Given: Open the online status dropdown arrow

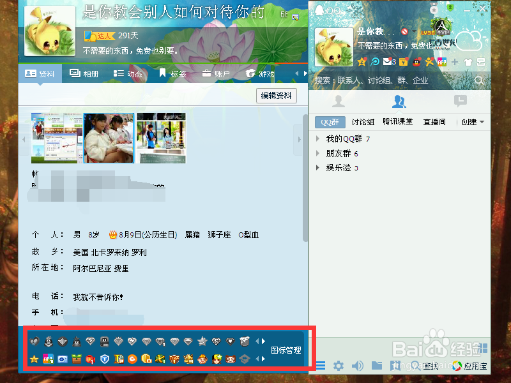Looking at the screenshot, I should tap(414, 31).
